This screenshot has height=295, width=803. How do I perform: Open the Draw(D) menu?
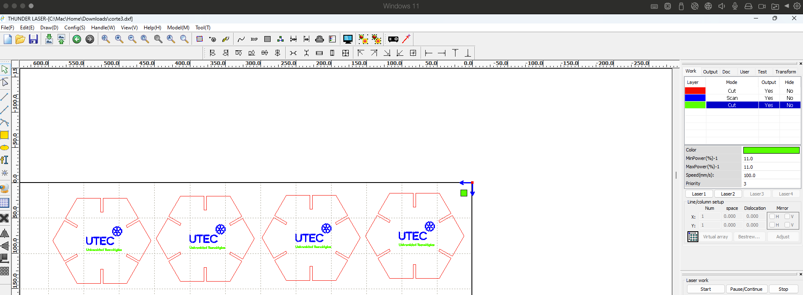click(49, 28)
